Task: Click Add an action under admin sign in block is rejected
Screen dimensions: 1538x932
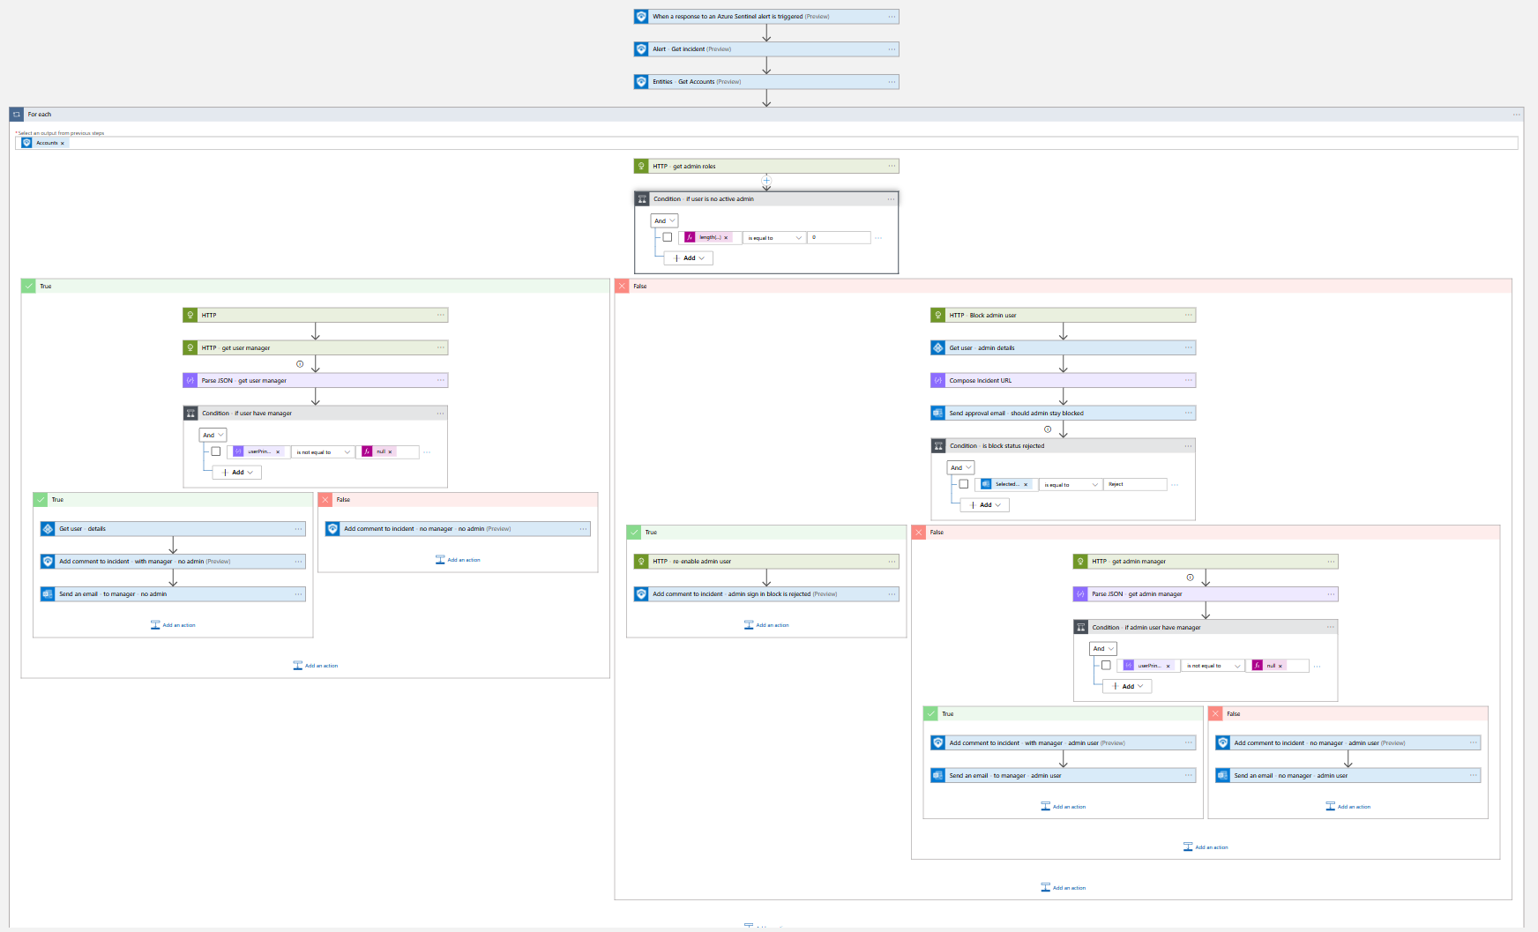Action: 766,625
